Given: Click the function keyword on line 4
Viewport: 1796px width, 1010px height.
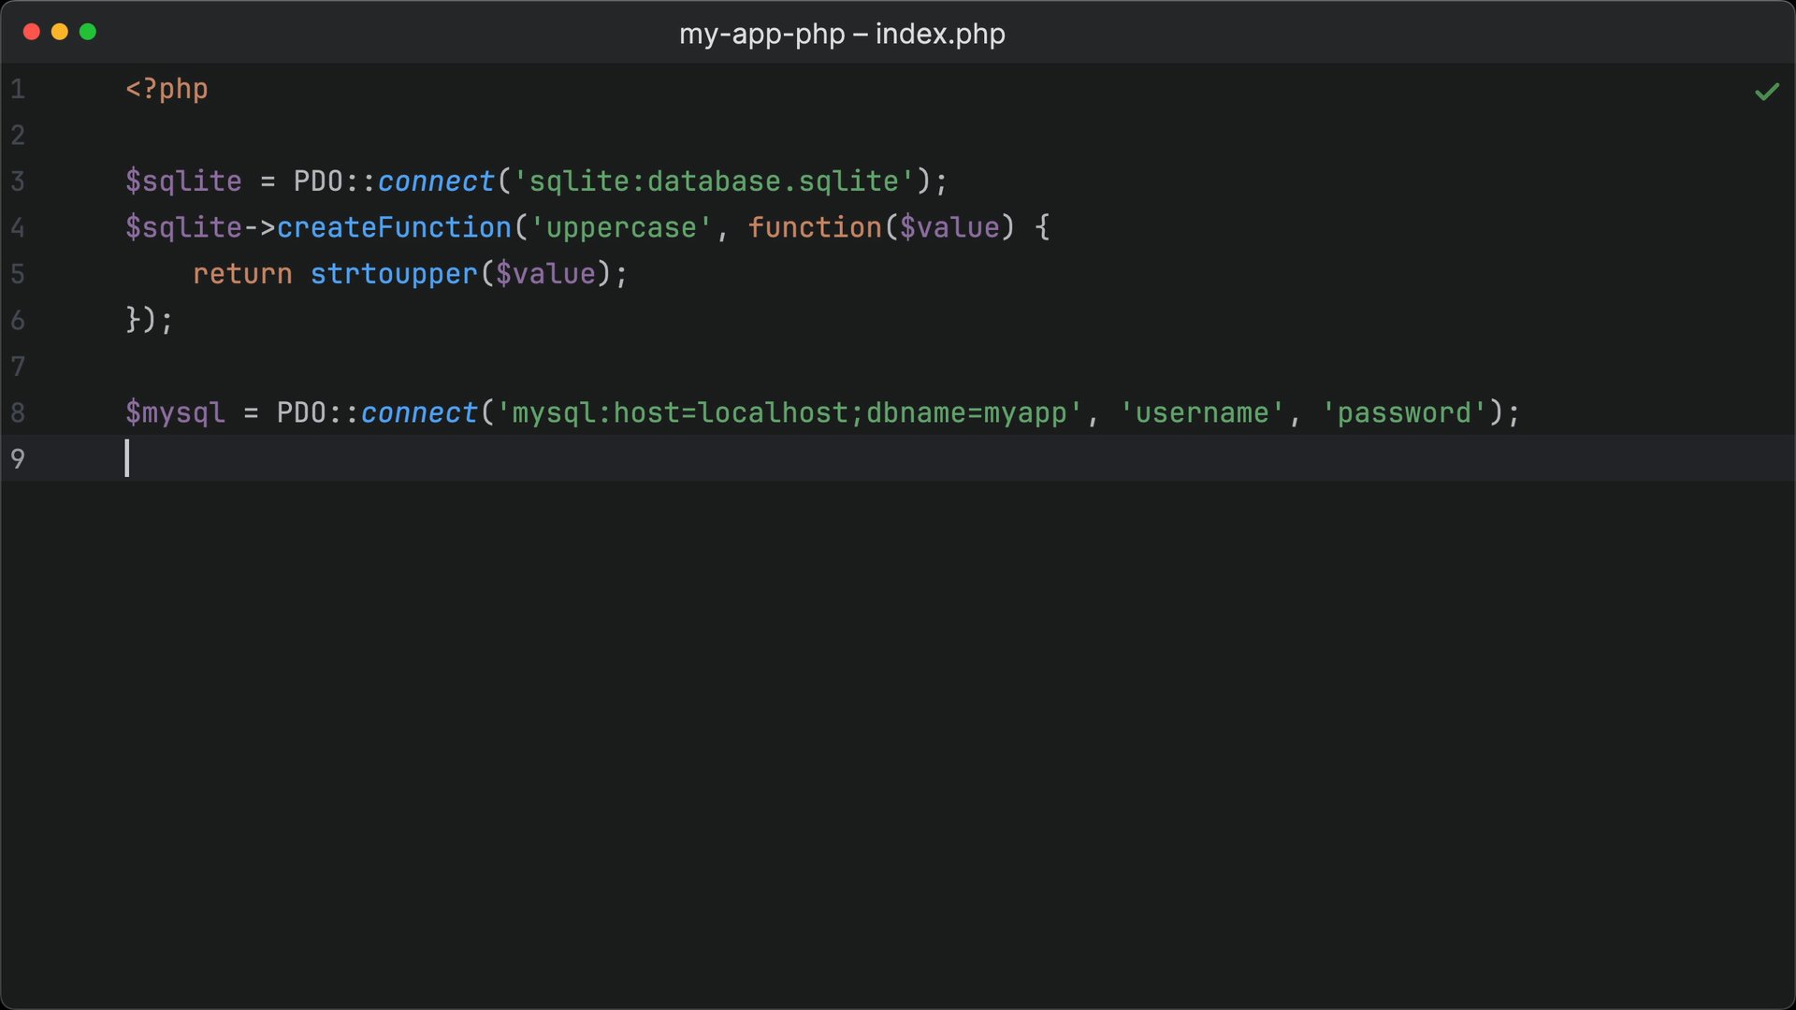Looking at the screenshot, I should click(x=815, y=227).
